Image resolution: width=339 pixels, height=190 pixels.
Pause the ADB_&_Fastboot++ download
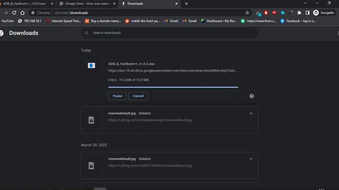point(117,96)
